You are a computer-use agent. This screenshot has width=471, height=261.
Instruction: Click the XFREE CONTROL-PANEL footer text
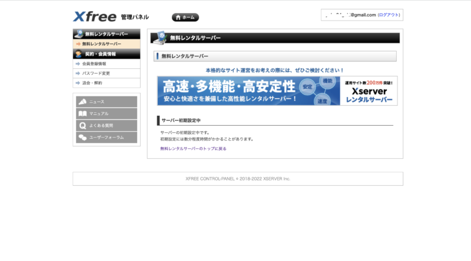[x=238, y=179]
